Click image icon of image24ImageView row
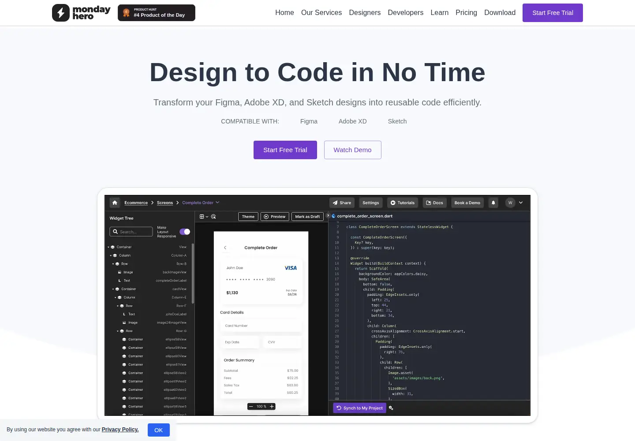Viewport: 635px width, 441px height. point(124,323)
